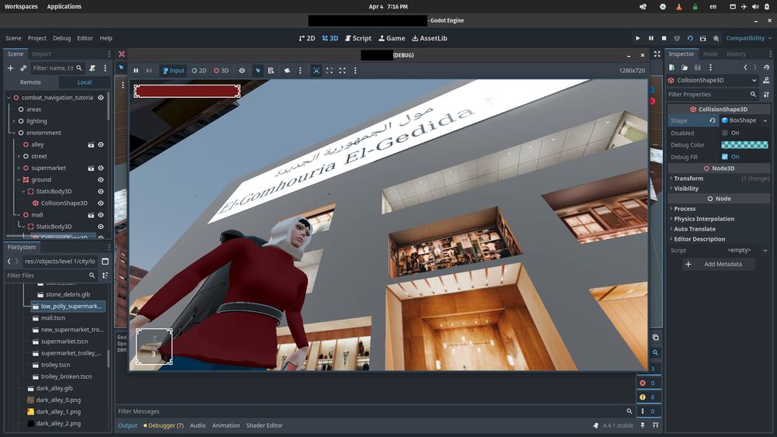Screen dimensions: 777x437
Task: Select the mall.tscn file
Action: point(53,317)
